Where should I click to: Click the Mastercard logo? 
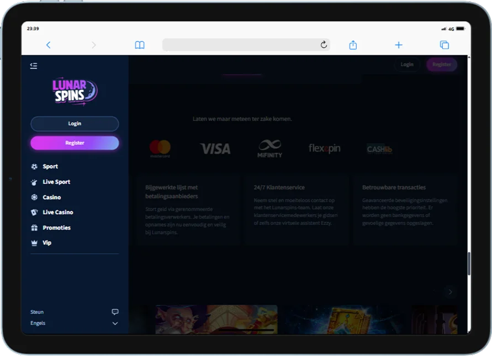tap(160, 149)
